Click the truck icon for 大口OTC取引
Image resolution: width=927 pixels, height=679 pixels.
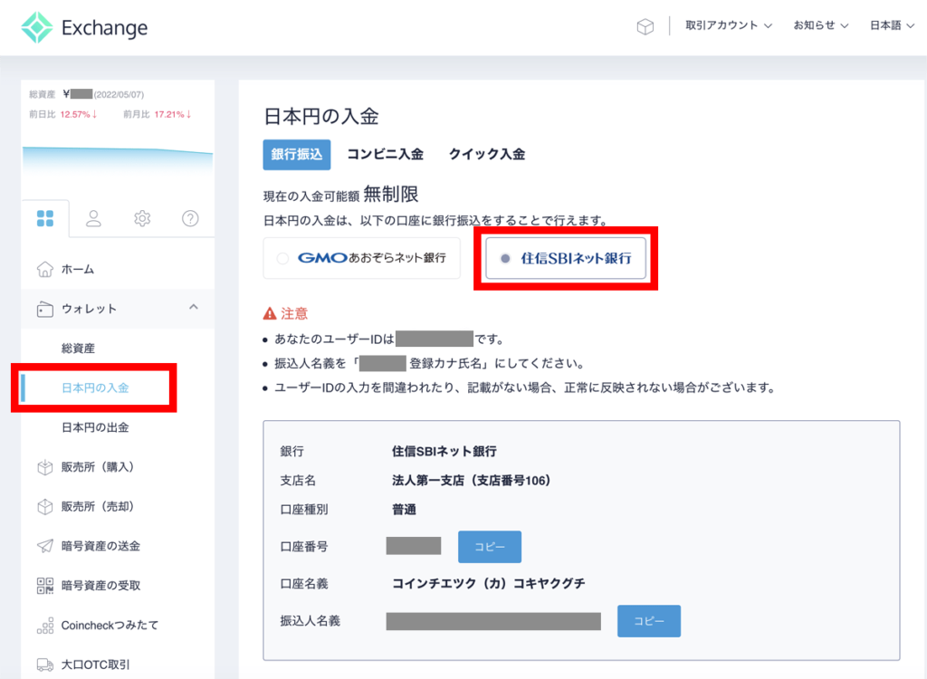pyautogui.click(x=45, y=665)
